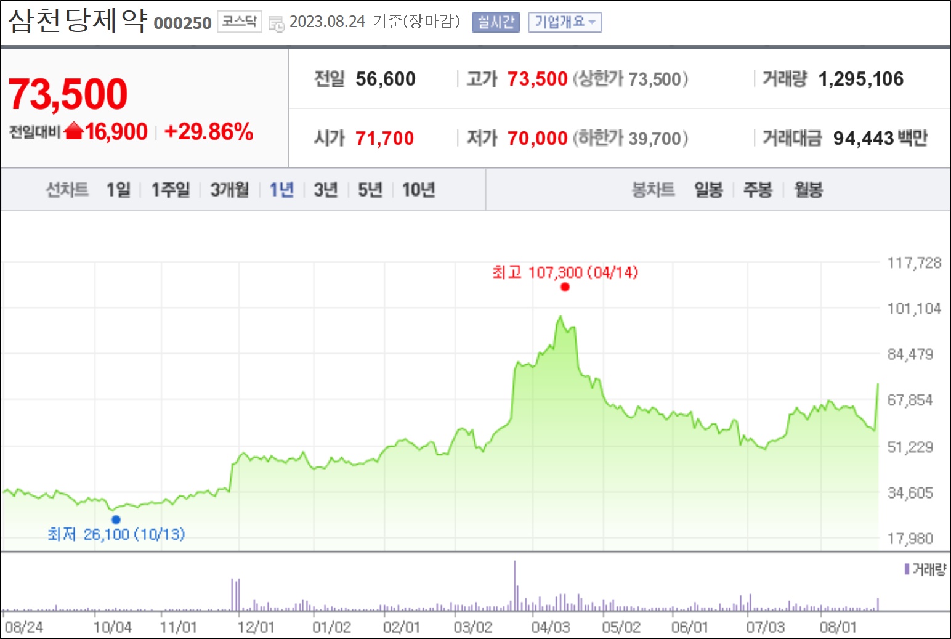Open the 일봉 daily candle chart
This screenshot has height=639, width=951.
708,190
